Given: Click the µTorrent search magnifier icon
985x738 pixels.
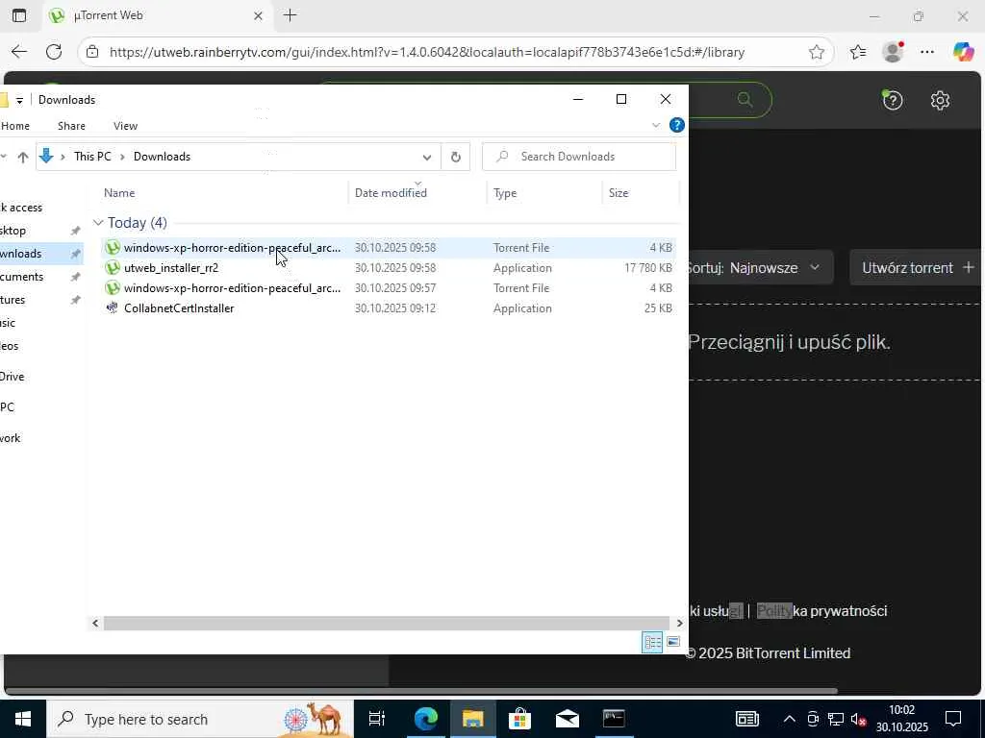Looking at the screenshot, I should 745,100.
